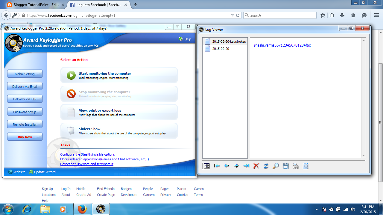
Task: Reload the page in Firefox
Action: click(238, 15)
